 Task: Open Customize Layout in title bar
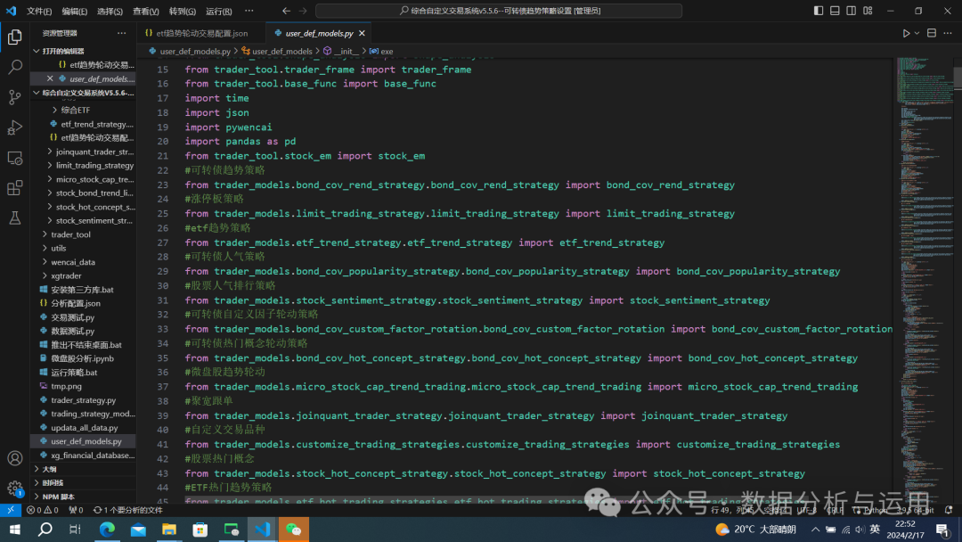coord(868,11)
